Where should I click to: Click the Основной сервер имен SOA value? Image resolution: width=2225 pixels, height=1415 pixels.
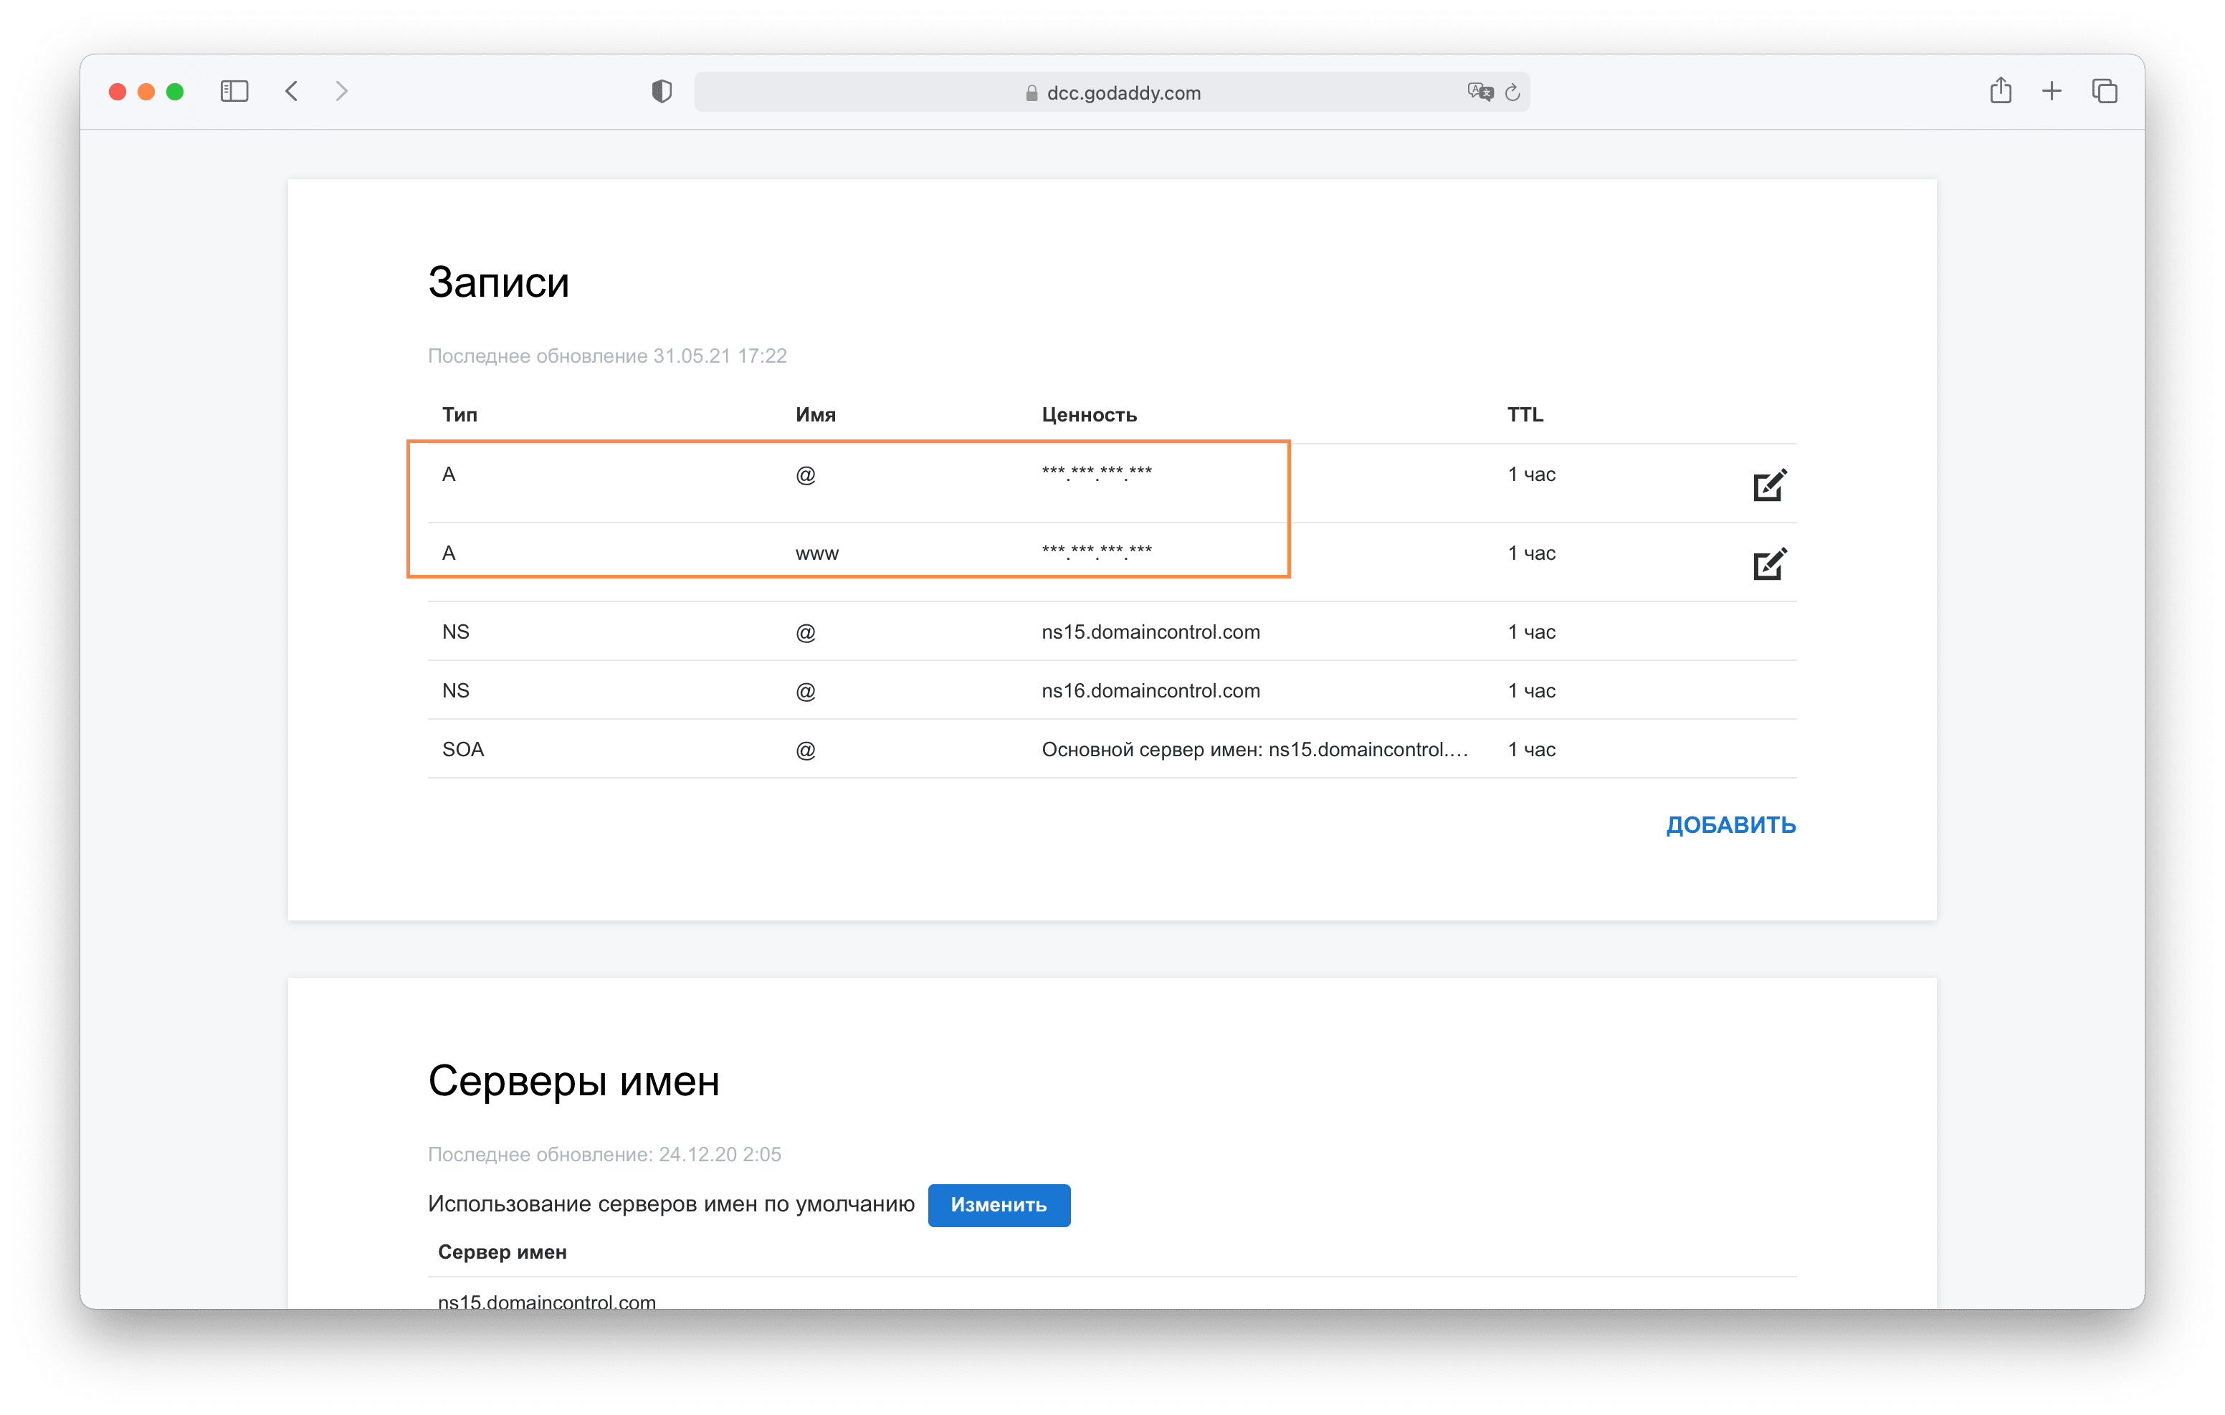click(1255, 750)
